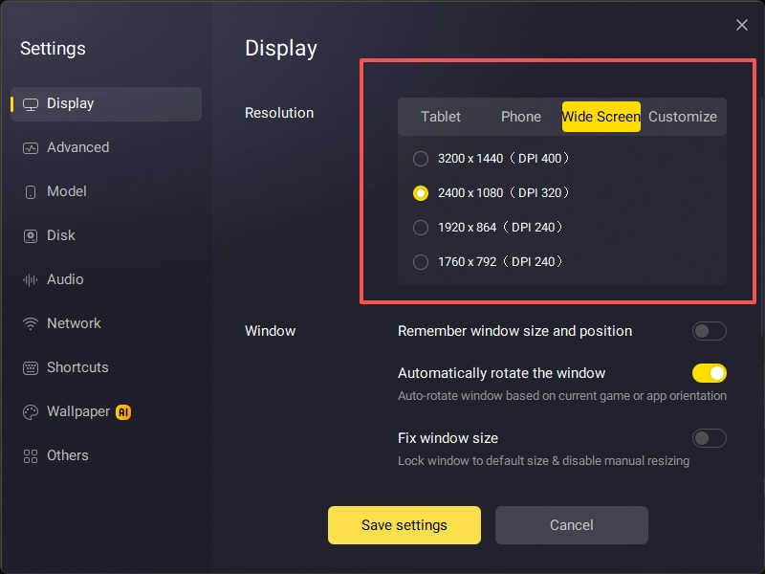
Task: Choose the 1920 x 864 resolution radio button
Action: point(421,228)
